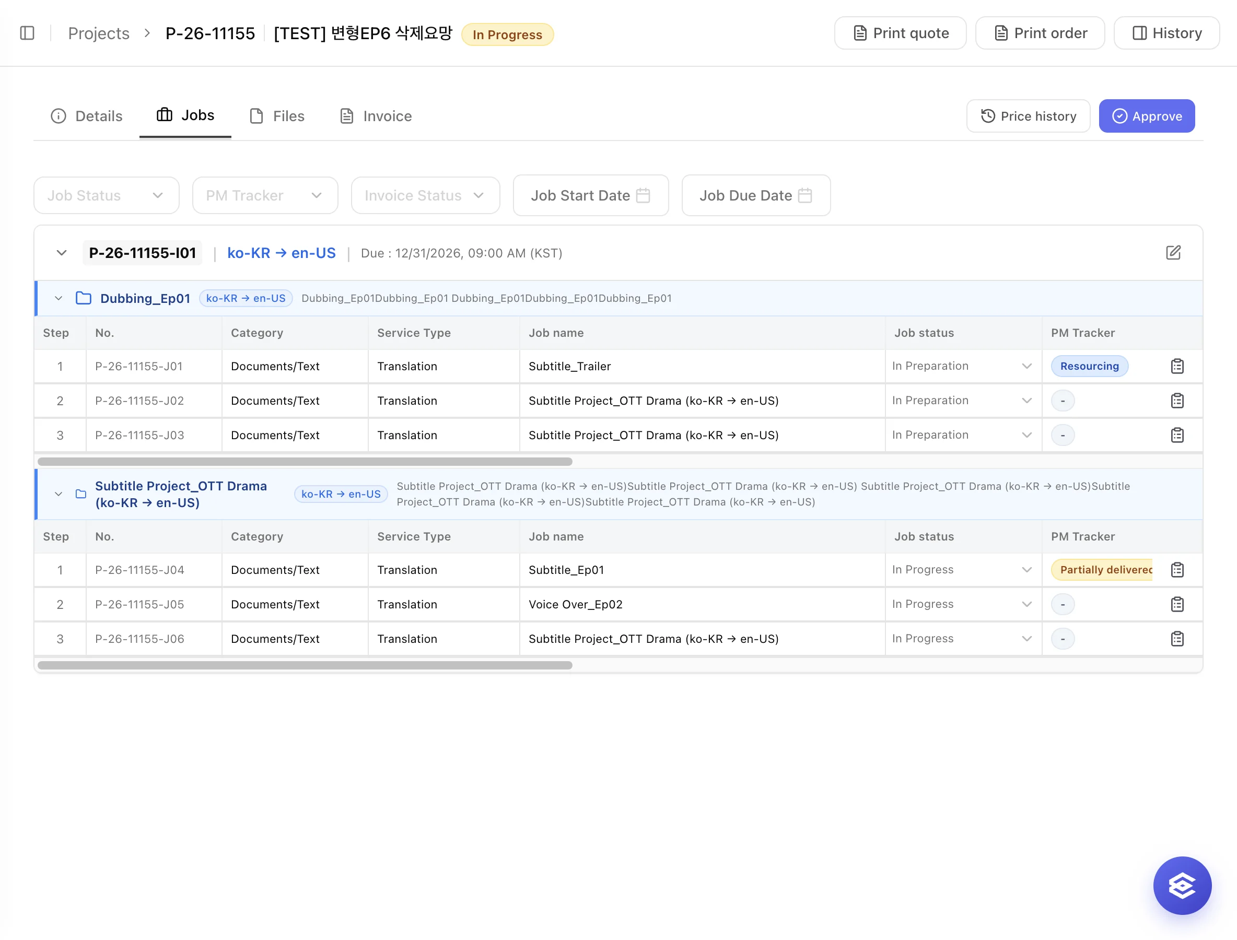
Task: Click the edit icon for P-26-11155-I01
Action: [1173, 253]
